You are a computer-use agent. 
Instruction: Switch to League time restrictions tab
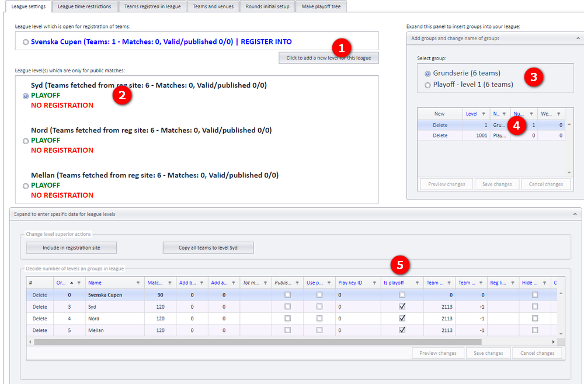(x=85, y=6)
